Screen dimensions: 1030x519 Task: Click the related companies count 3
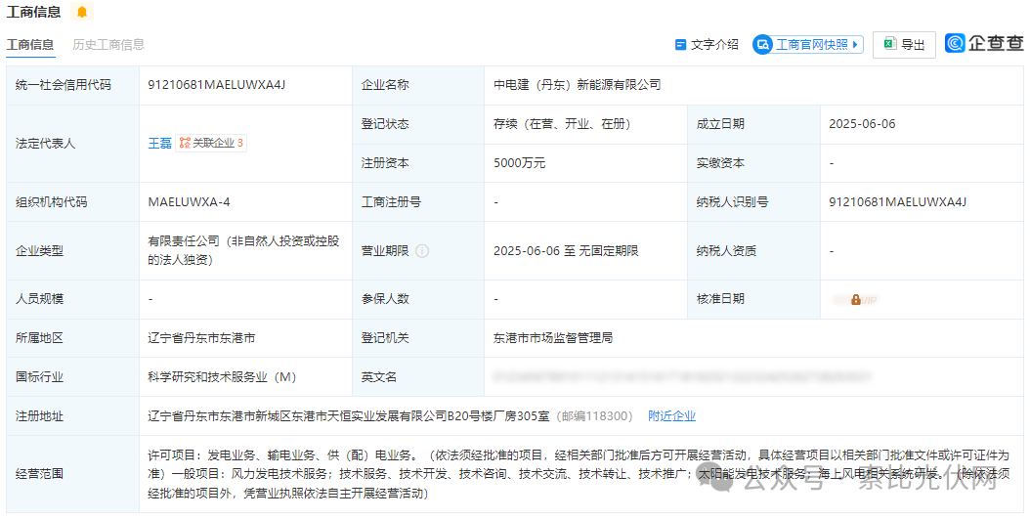click(x=240, y=143)
